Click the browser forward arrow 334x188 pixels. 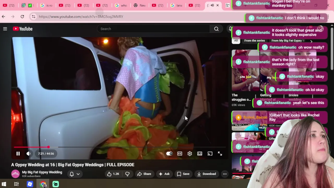click(13, 16)
